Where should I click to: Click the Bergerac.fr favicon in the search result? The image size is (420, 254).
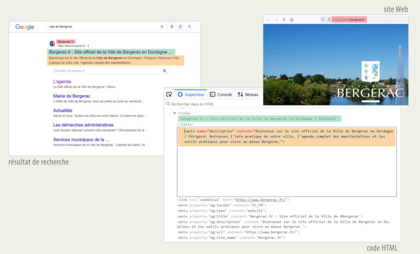(x=52, y=43)
